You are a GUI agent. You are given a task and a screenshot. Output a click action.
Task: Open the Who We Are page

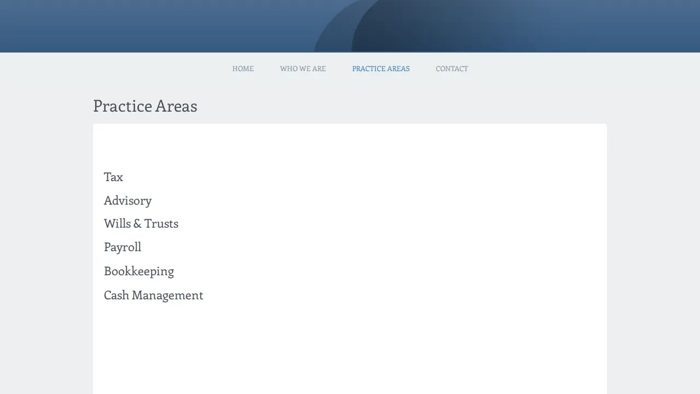(x=303, y=69)
